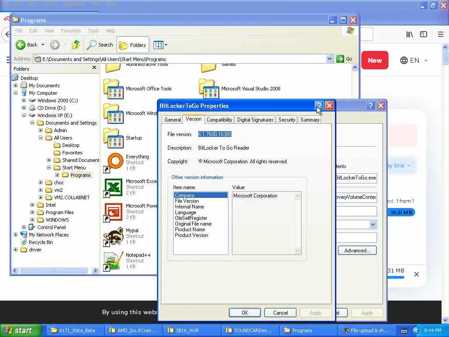This screenshot has width=449, height=337.
Task: Click Cancel in BitLockerToGo Properties
Action: 280,312
